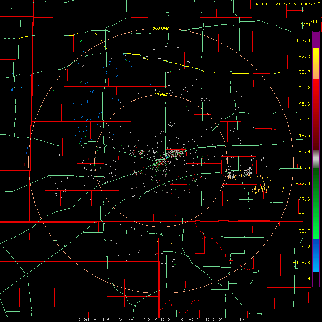Click the 92.3 velocity scale value

(x=304, y=56)
